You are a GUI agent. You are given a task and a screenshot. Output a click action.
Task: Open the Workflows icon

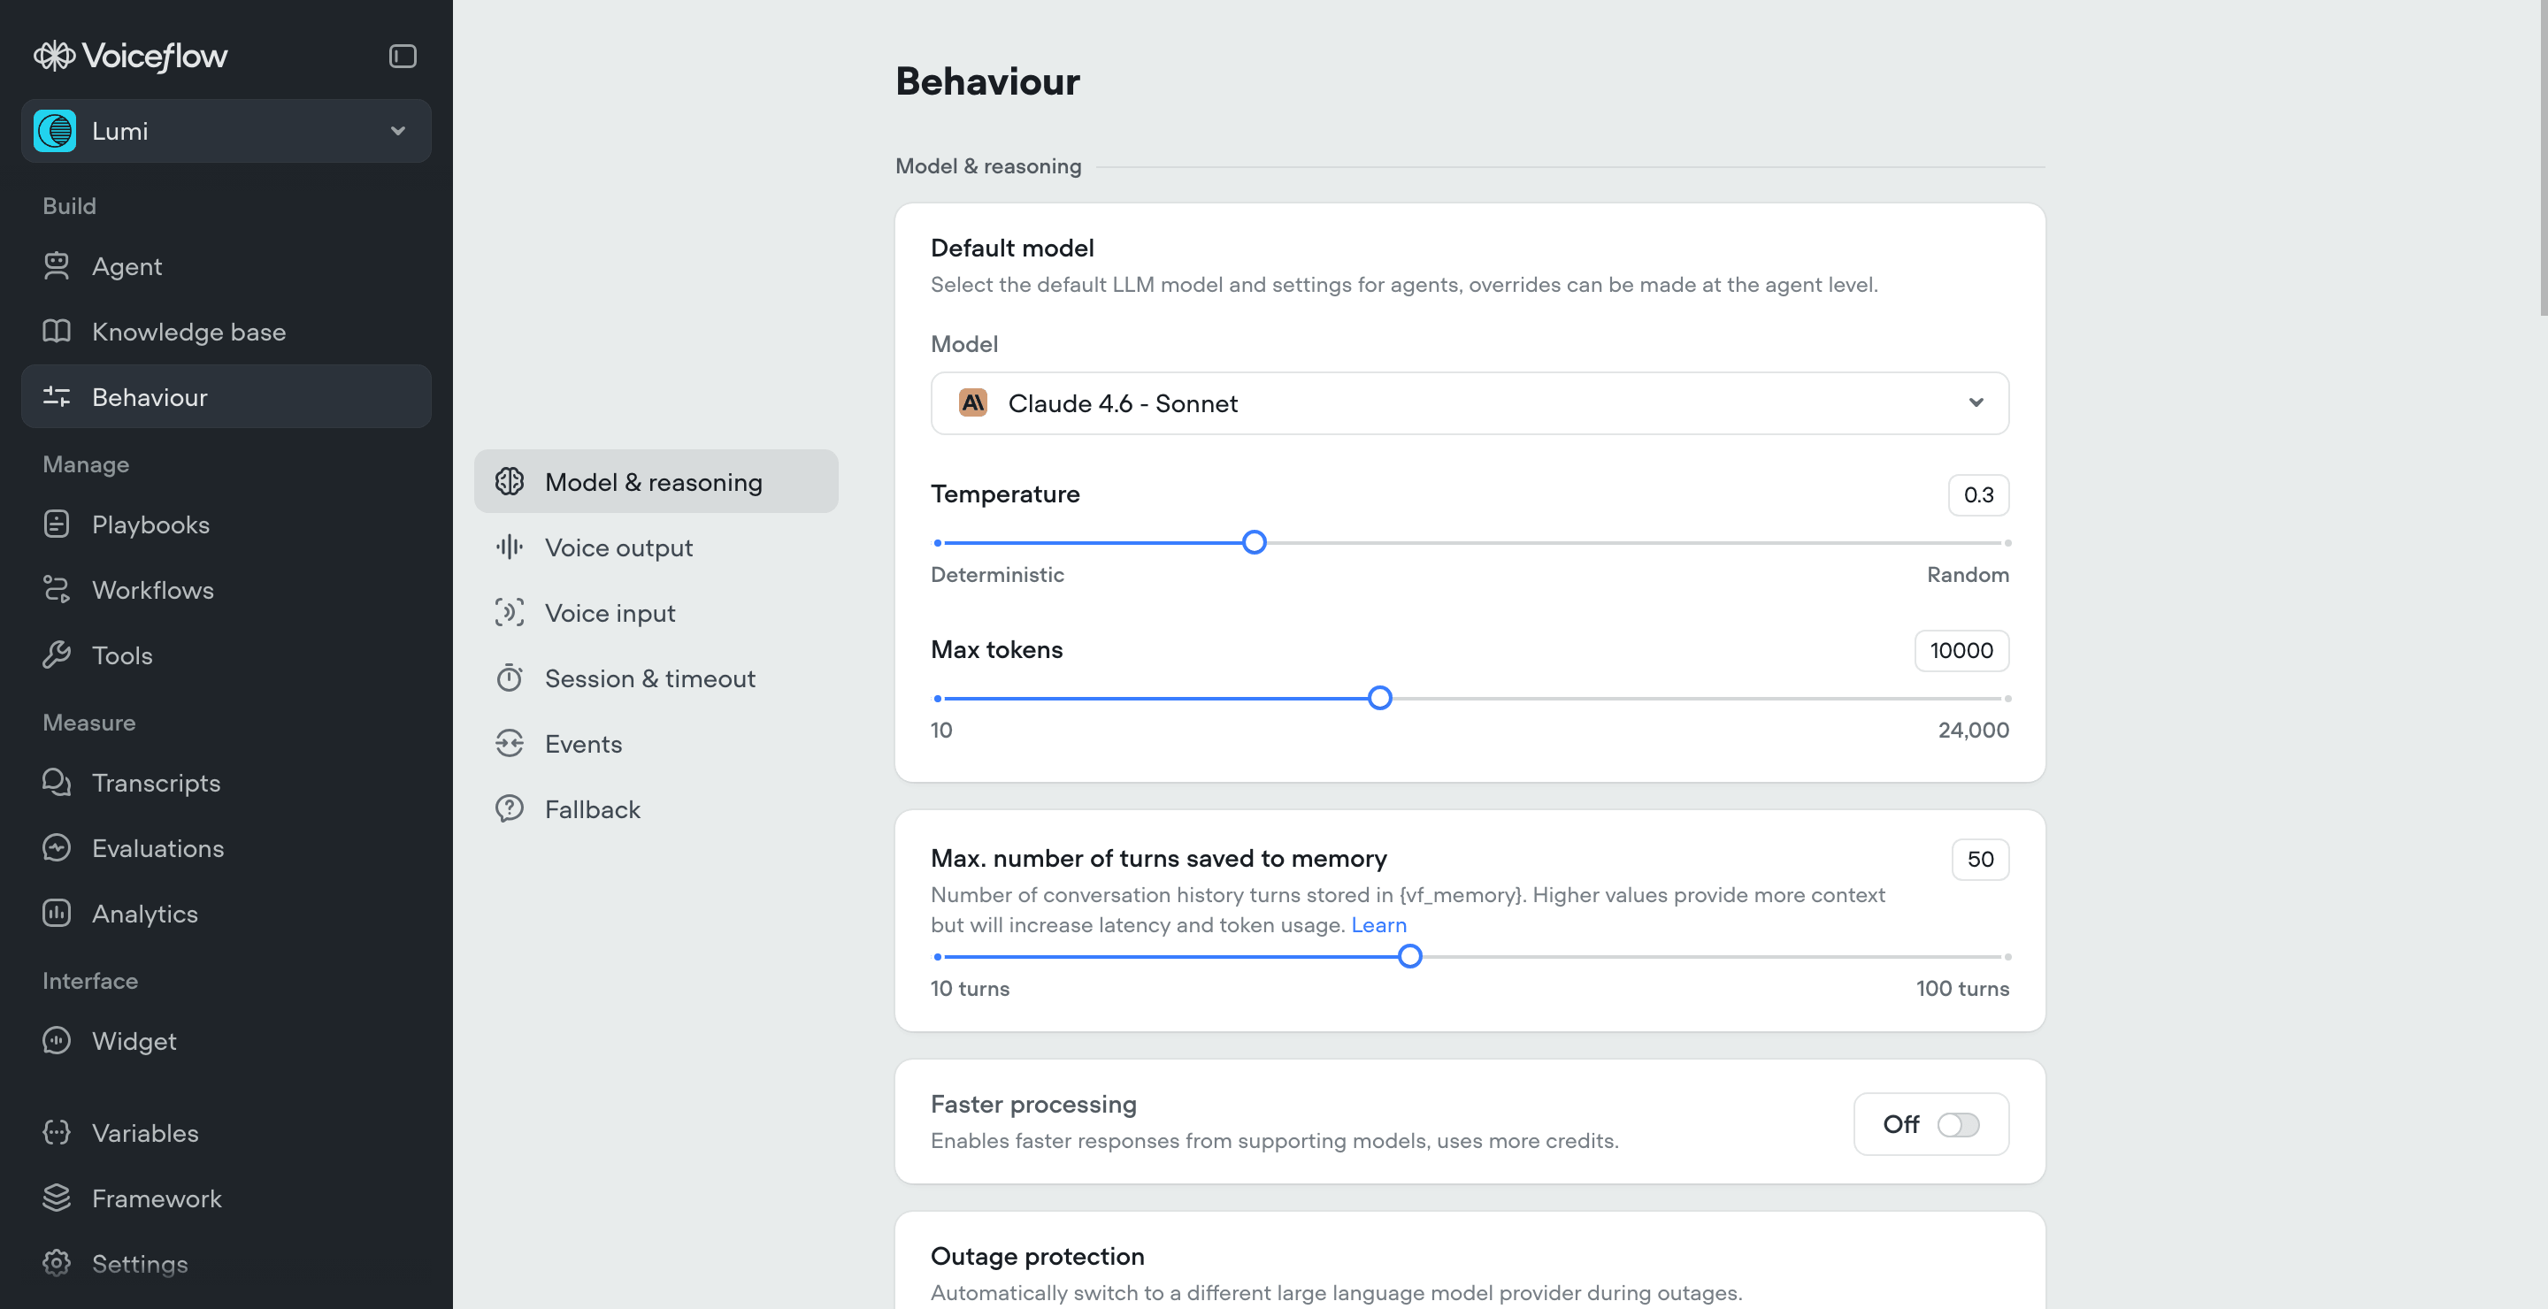tap(57, 589)
